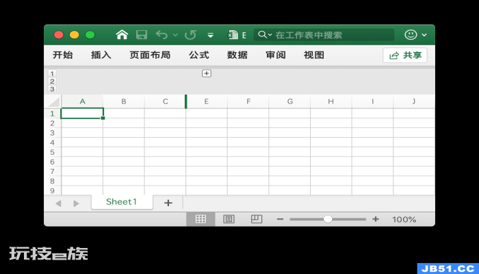Click the 共享 share button

coord(405,55)
